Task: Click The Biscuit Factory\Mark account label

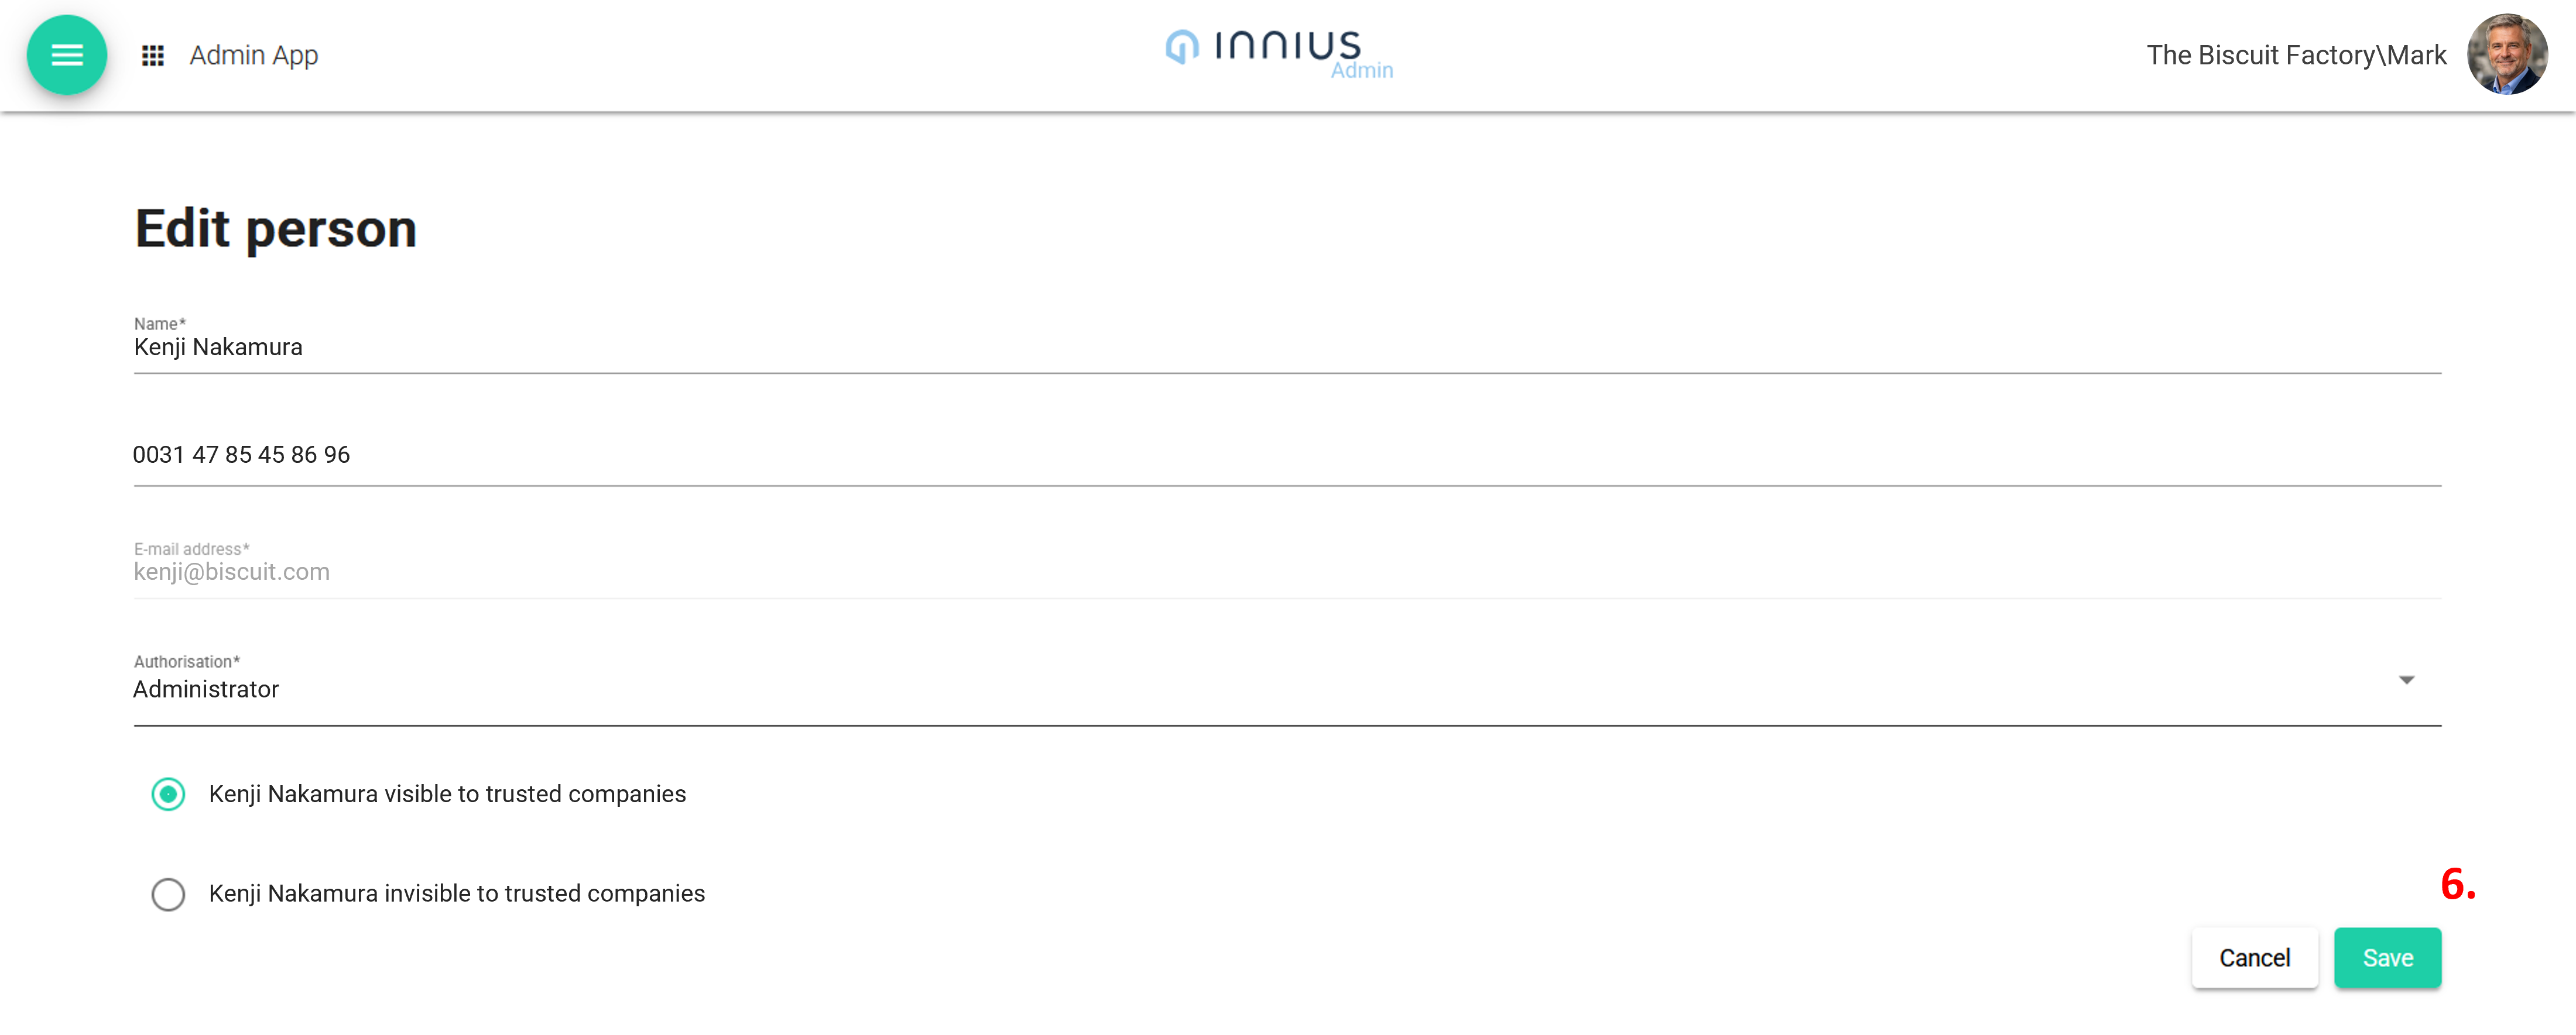Action: 2296,56
